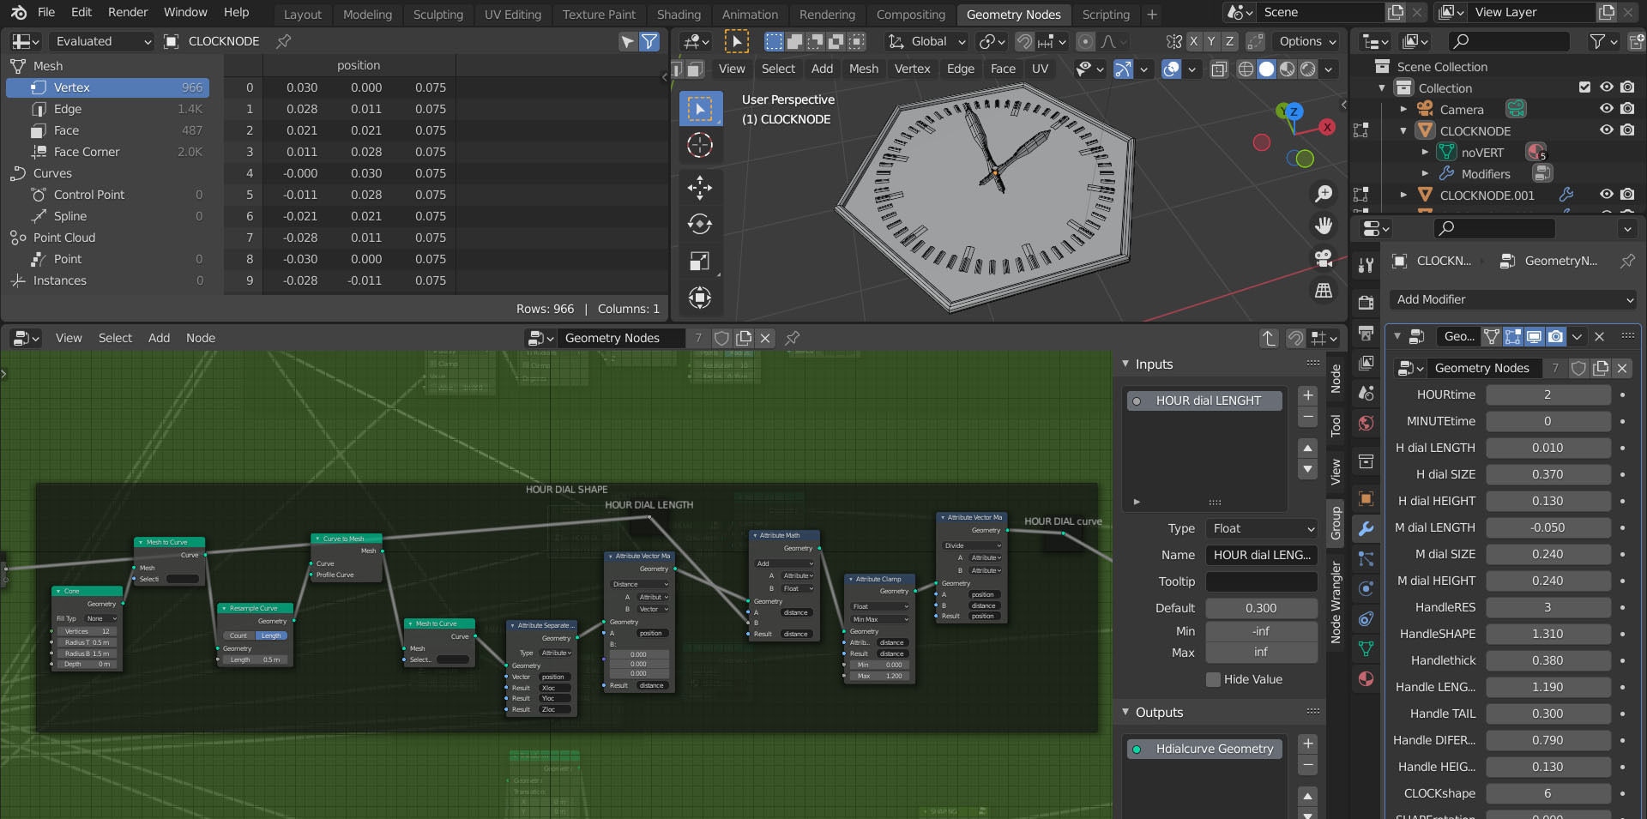
Task: Toggle fake user shield in node header
Action: [721, 338]
